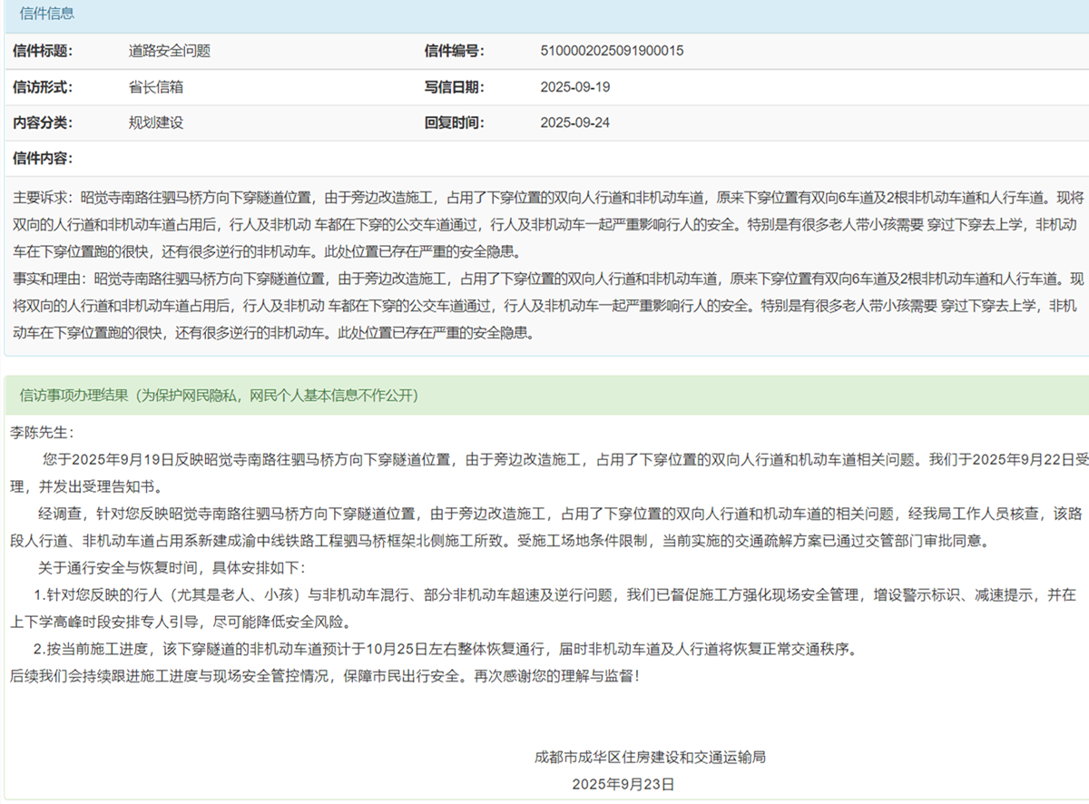Click the writing date 2025-09-19
Screen dimensions: 1089x804
click(x=574, y=87)
